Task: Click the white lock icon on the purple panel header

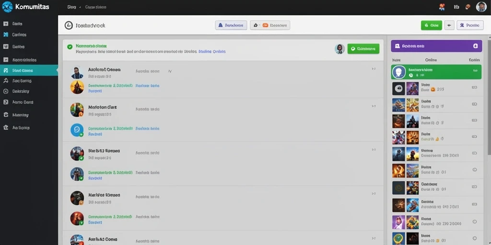Action: [x=475, y=46]
